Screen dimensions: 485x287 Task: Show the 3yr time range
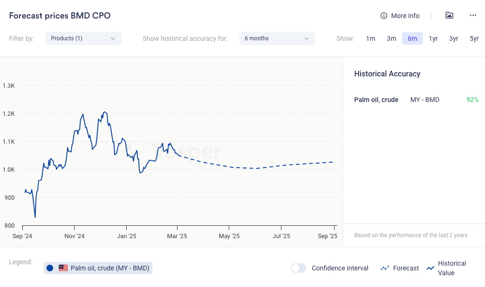(x=454, y=38)
